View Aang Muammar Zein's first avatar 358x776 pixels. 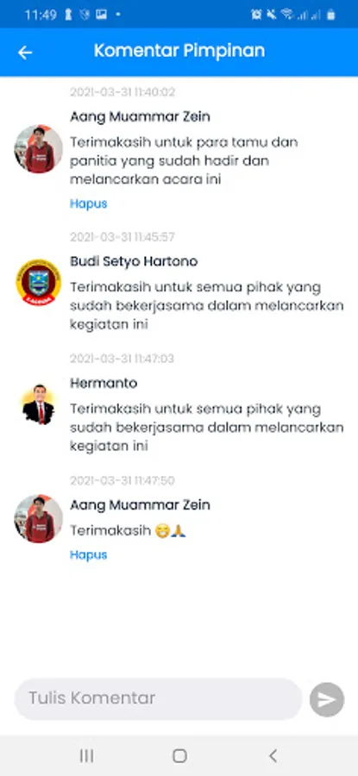(38, 148)
